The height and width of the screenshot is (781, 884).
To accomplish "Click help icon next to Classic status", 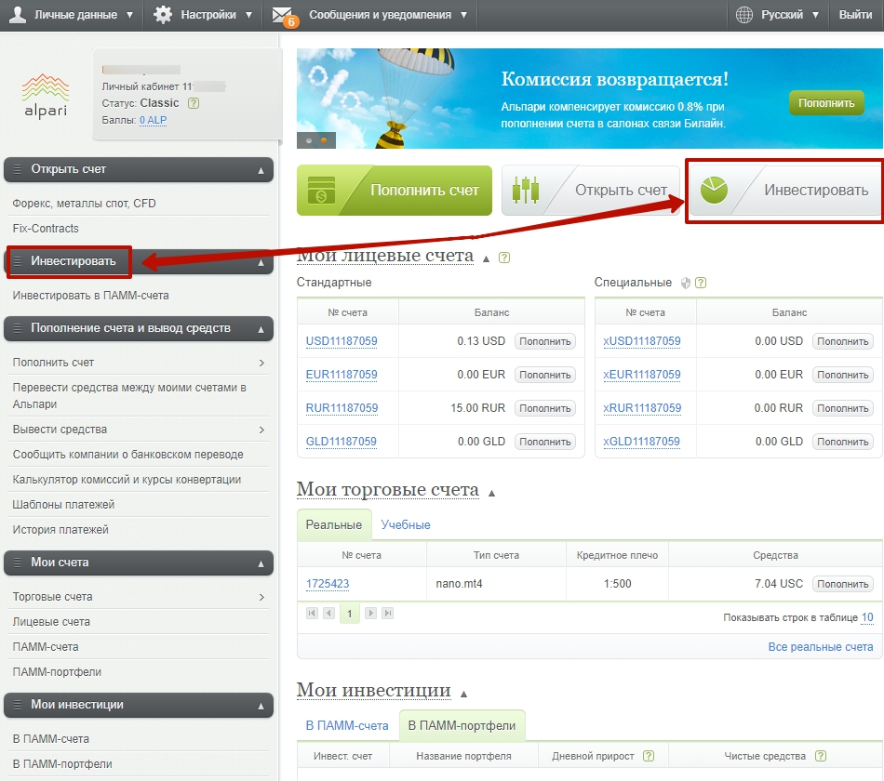I will click(x=194, y=103).
